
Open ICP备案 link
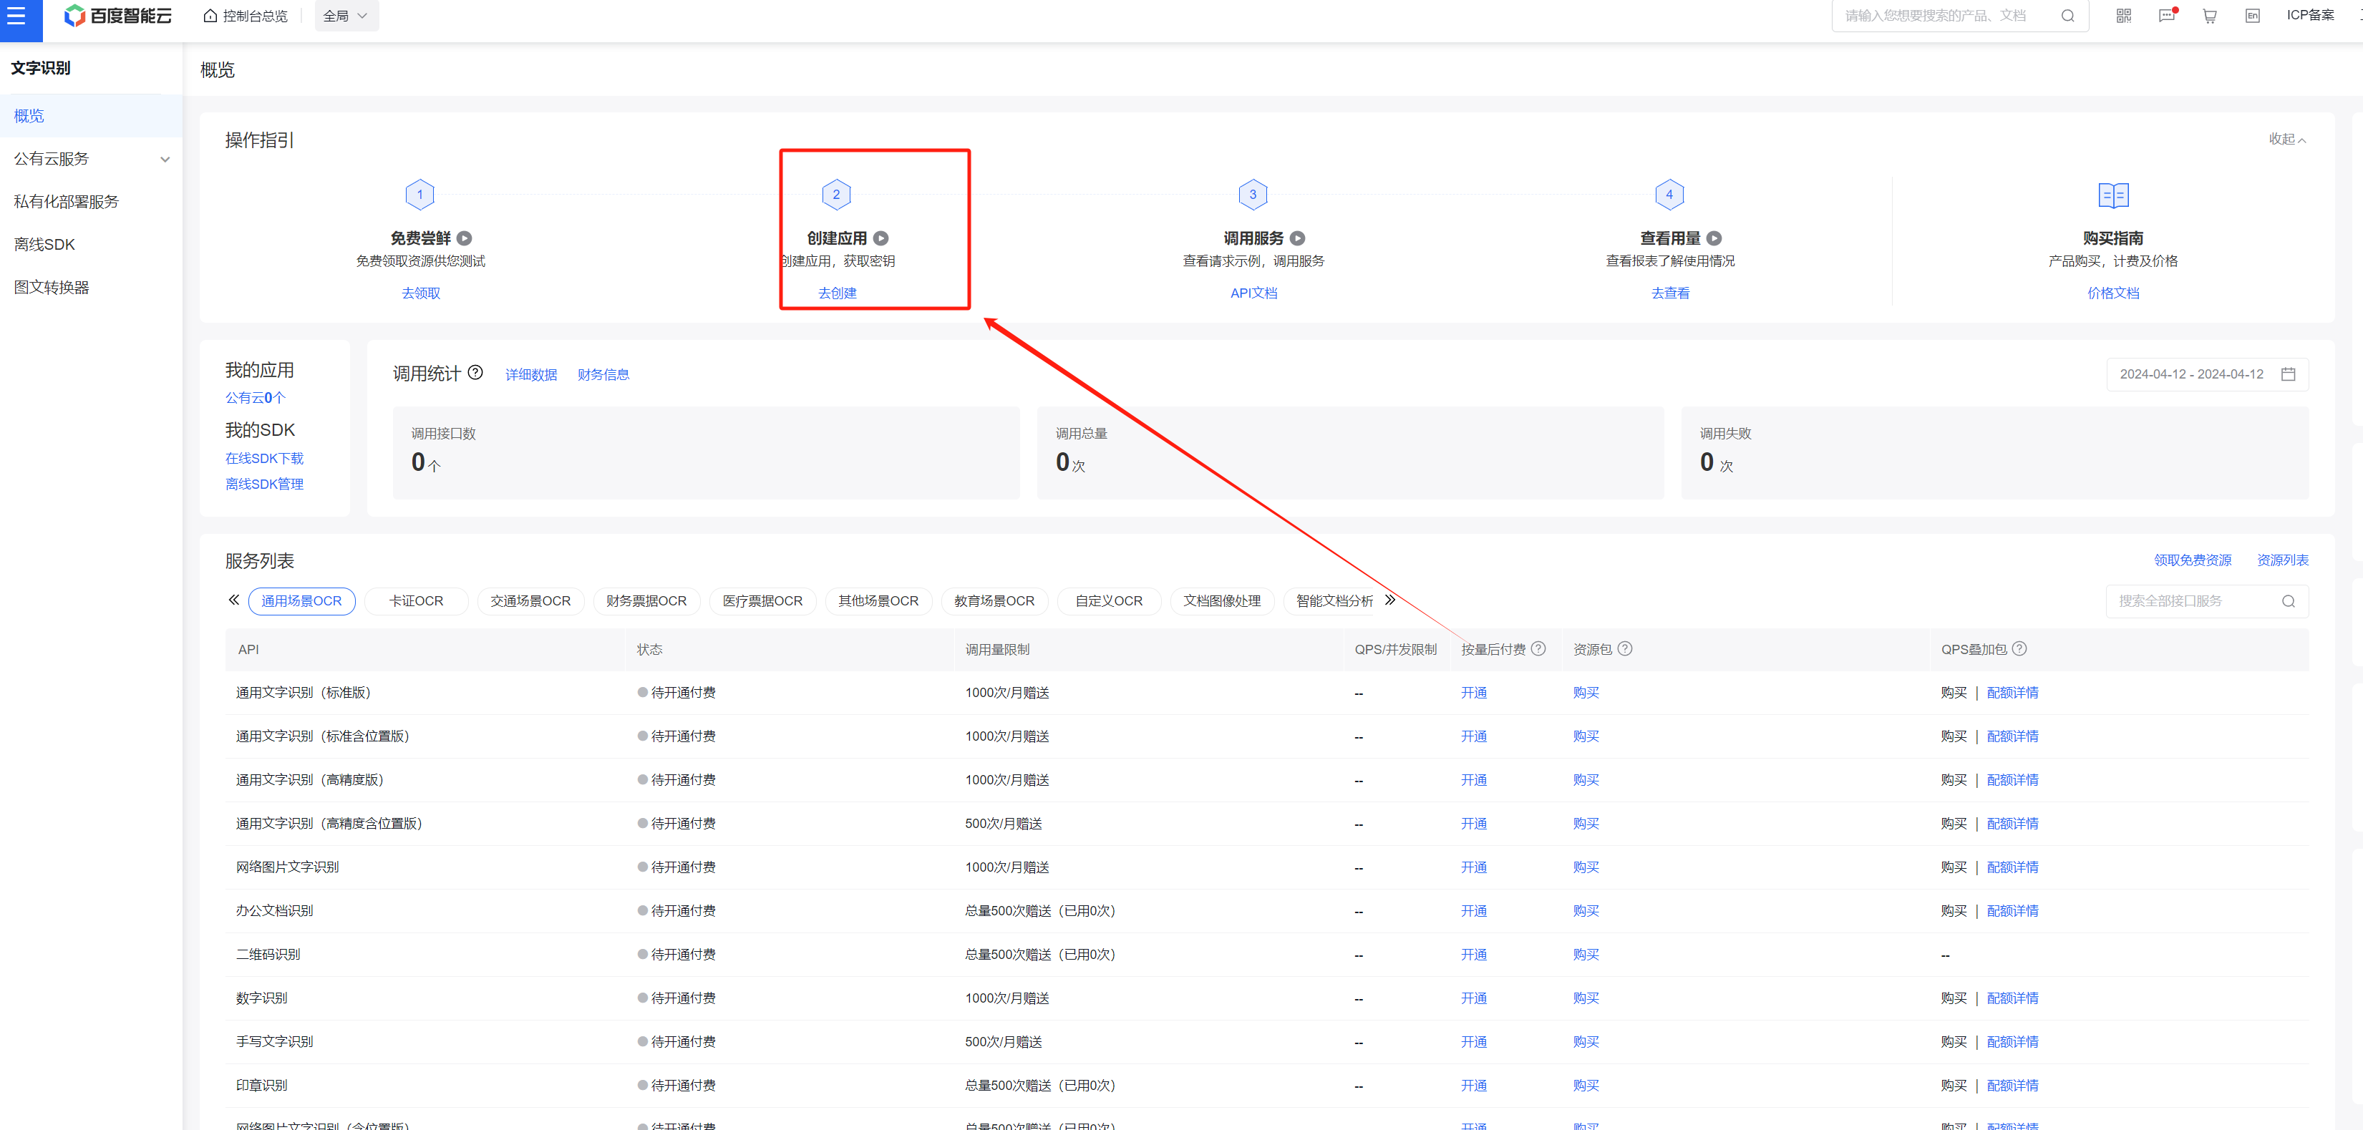2310,16
